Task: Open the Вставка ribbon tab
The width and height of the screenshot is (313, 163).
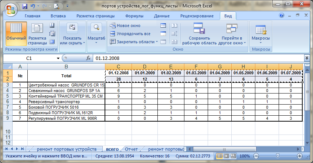Action: [58, 16]
